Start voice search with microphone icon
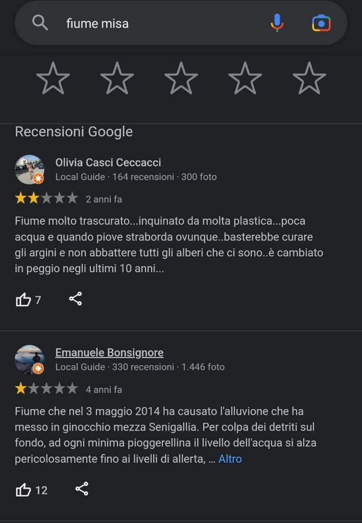This screenshot has height=523, width=362. click(x=277, y=23)
